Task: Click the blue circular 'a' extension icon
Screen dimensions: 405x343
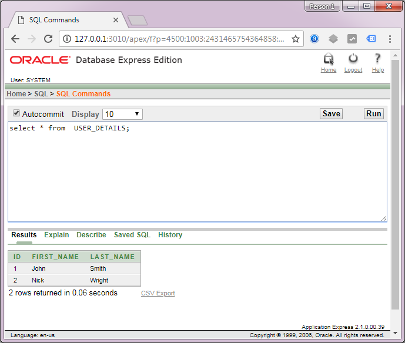Action: (314, 39)
